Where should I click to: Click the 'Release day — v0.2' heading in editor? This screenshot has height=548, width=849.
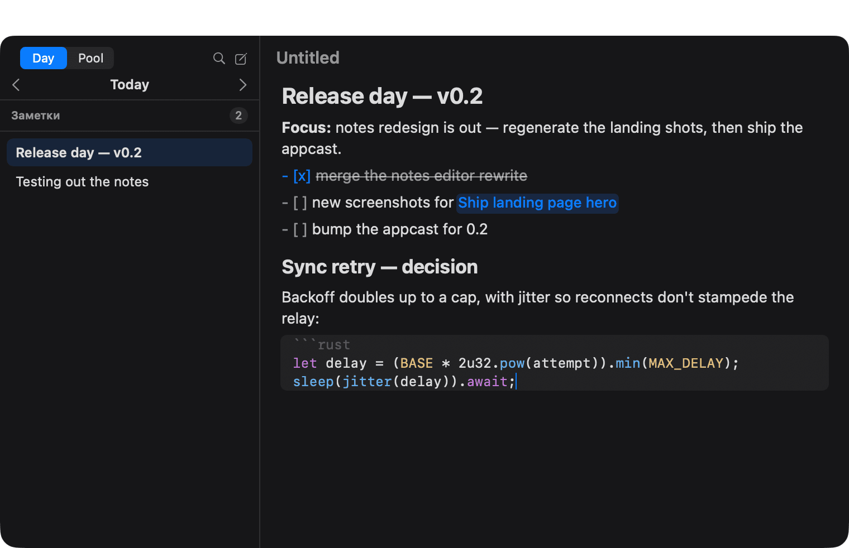[382, 96]
